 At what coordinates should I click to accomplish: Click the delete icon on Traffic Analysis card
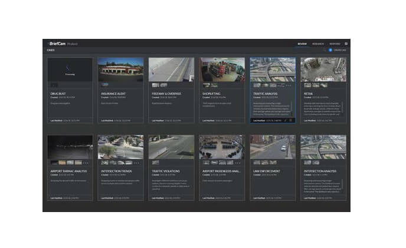[x=290, y=120]
